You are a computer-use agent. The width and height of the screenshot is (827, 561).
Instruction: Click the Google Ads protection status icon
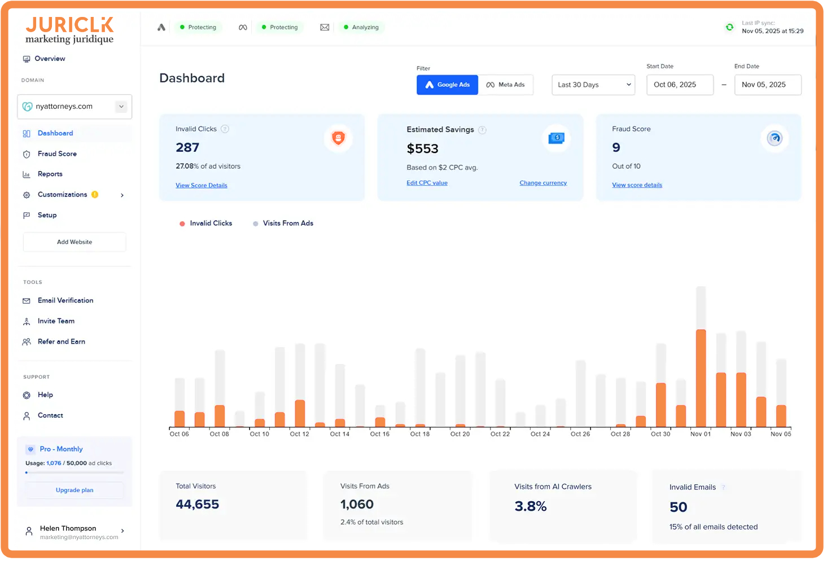pyautogui.click(x=161, y=27)
